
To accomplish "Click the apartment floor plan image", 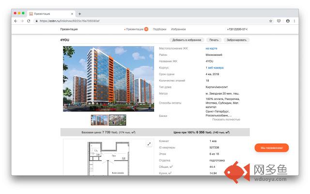I will click(108, 158).
